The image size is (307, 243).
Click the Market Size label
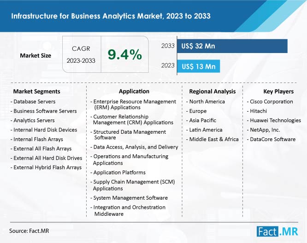35,56
